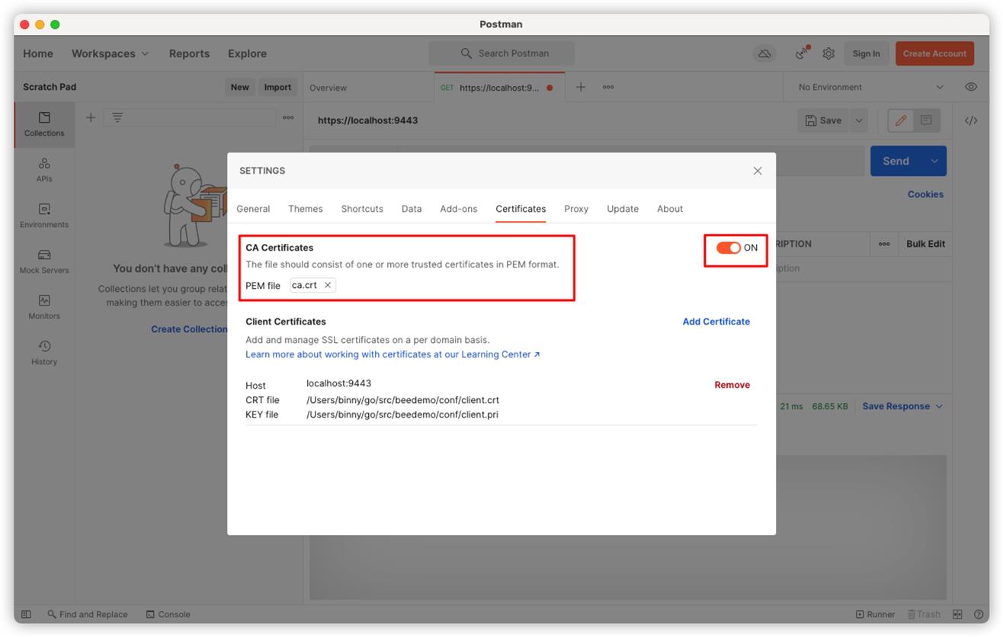This screenshot has width=1003, height=637.
Task: Select the Certificates settings tab
Action: [521, 209]
